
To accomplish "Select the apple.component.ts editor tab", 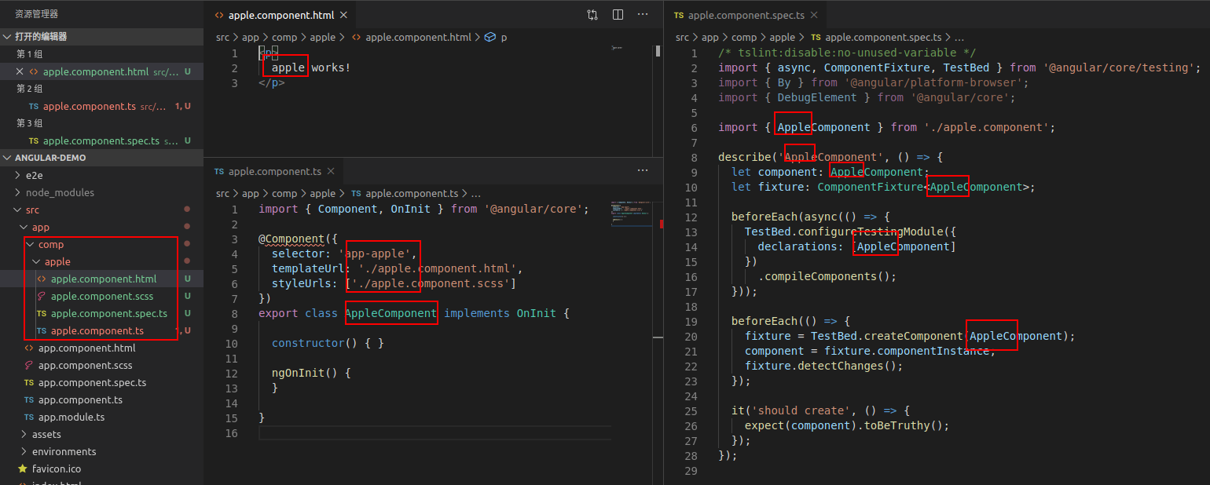I will coord(273,171).
